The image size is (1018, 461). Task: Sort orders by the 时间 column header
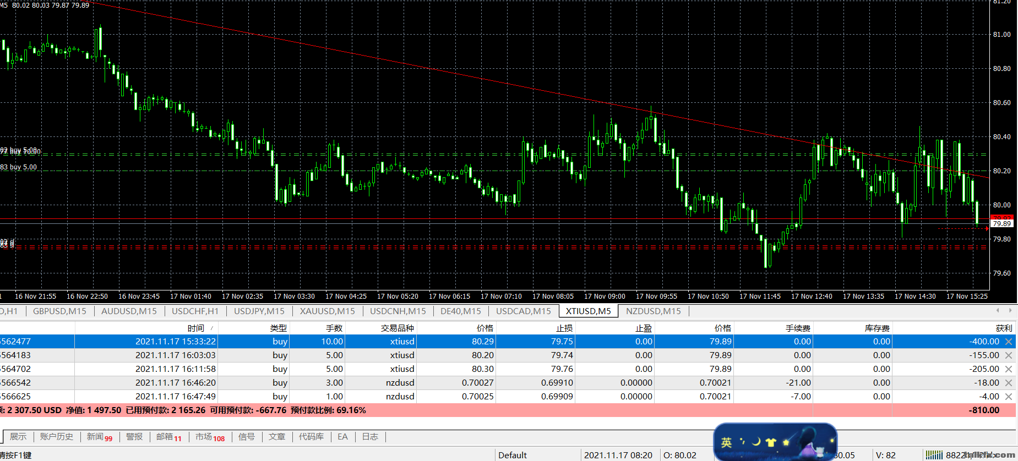point(146,328)
